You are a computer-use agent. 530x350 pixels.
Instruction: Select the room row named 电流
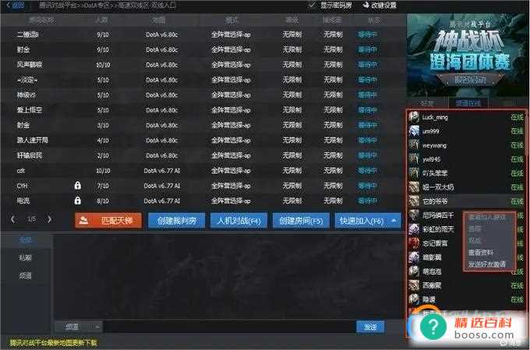point(203,201)
